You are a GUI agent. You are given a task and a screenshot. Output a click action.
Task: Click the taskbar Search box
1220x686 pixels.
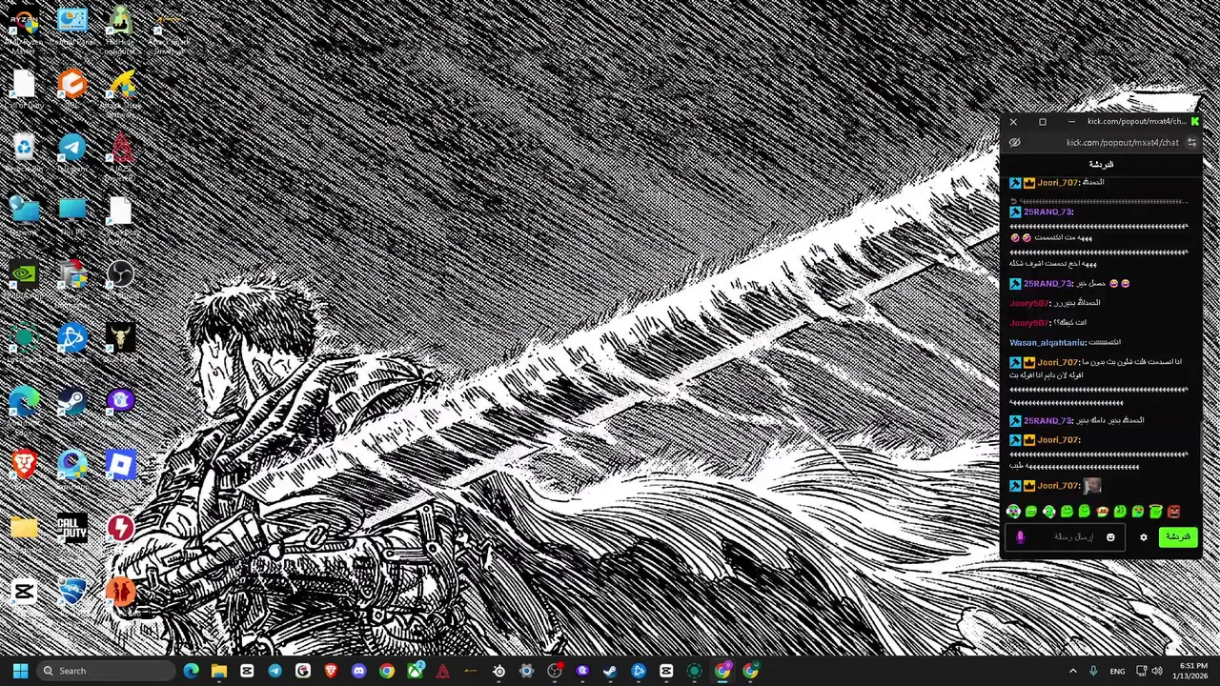107,671
